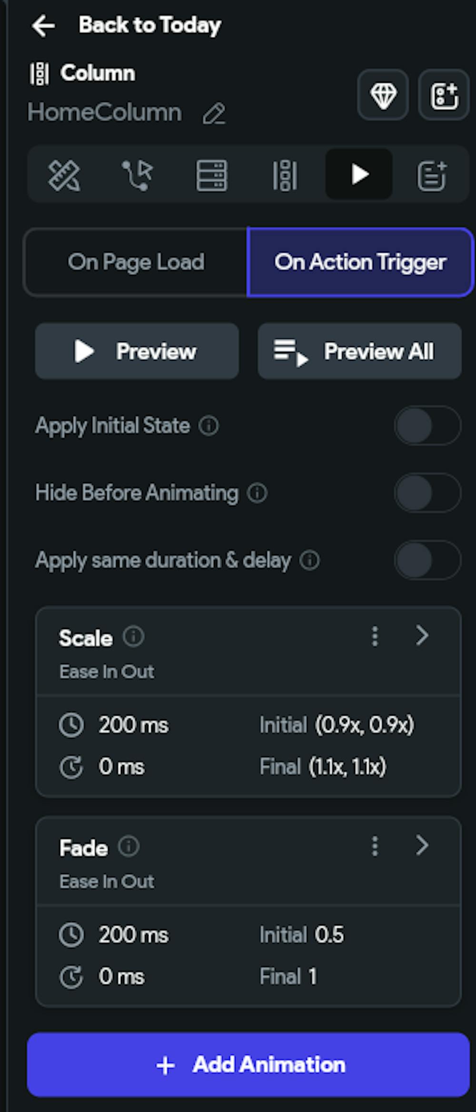Viewport: 476px width, 1112px height.
Task: Click the diamond premium icon
Action: pos(383,95)
